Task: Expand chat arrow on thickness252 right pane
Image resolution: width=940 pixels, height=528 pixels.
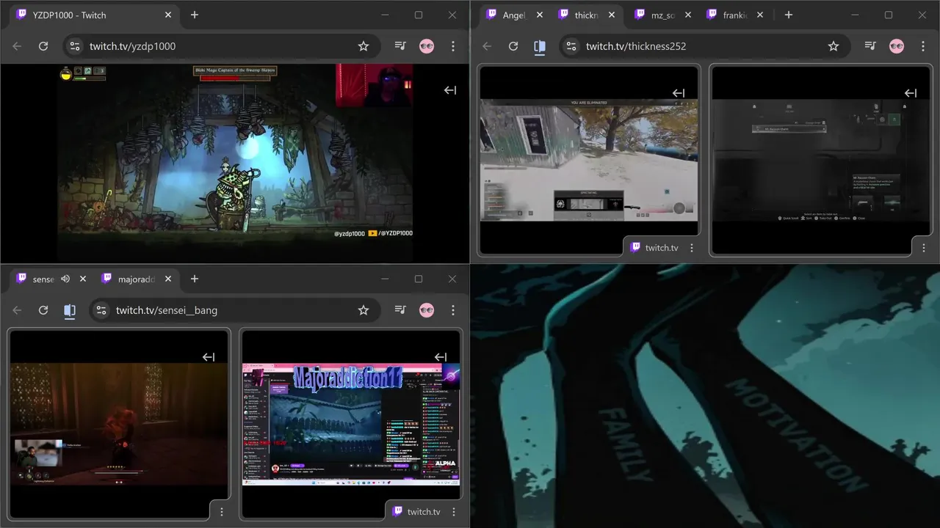Action: pos(911,93)
